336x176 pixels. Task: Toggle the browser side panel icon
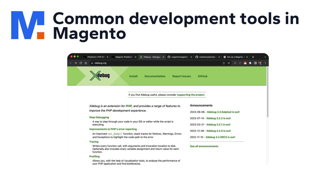[255, 63]
